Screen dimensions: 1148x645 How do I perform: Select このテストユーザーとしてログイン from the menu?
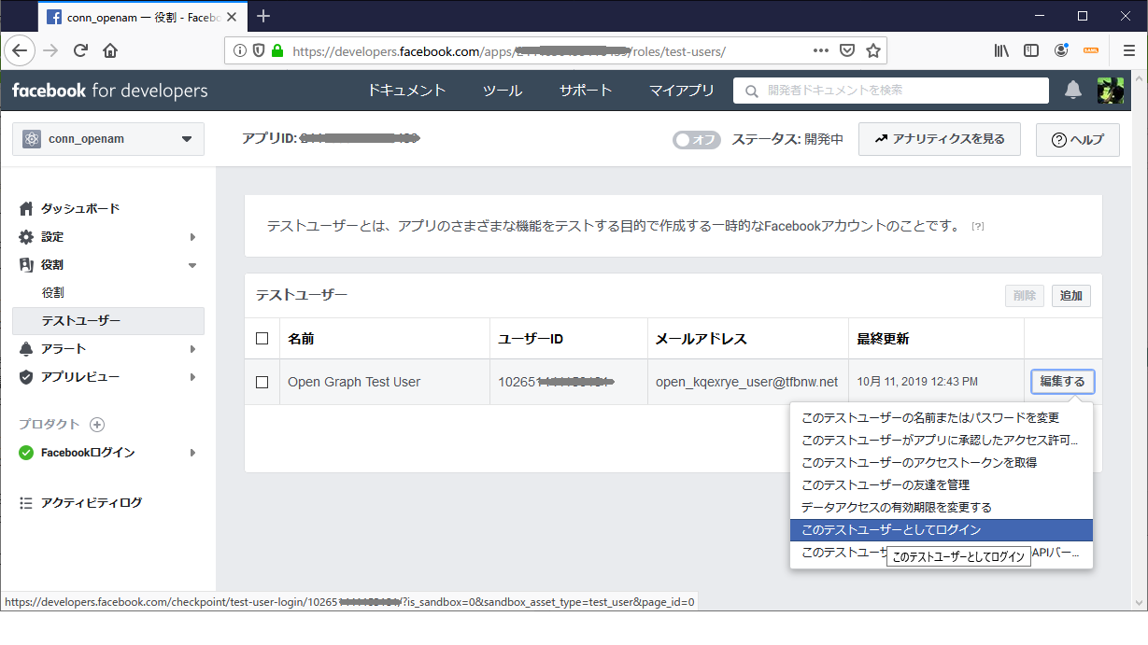tap(941, 529)
